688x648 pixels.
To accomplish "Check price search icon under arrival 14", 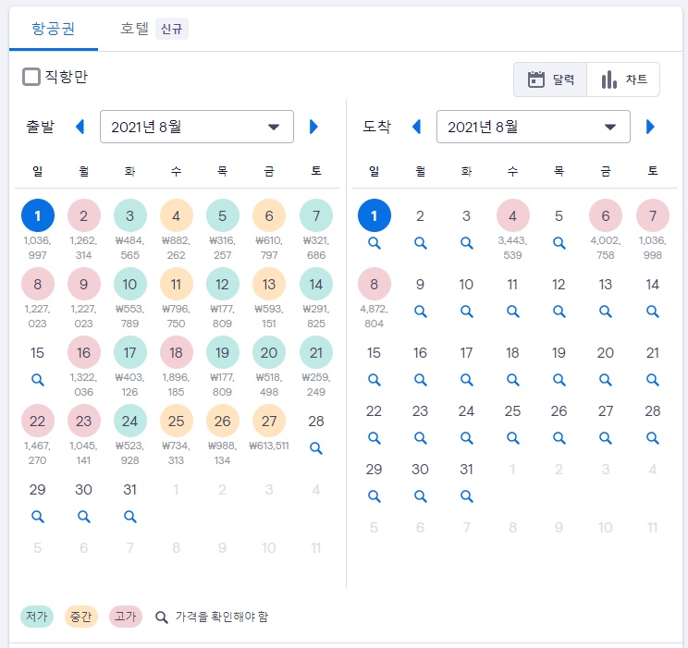I will 653,312.
